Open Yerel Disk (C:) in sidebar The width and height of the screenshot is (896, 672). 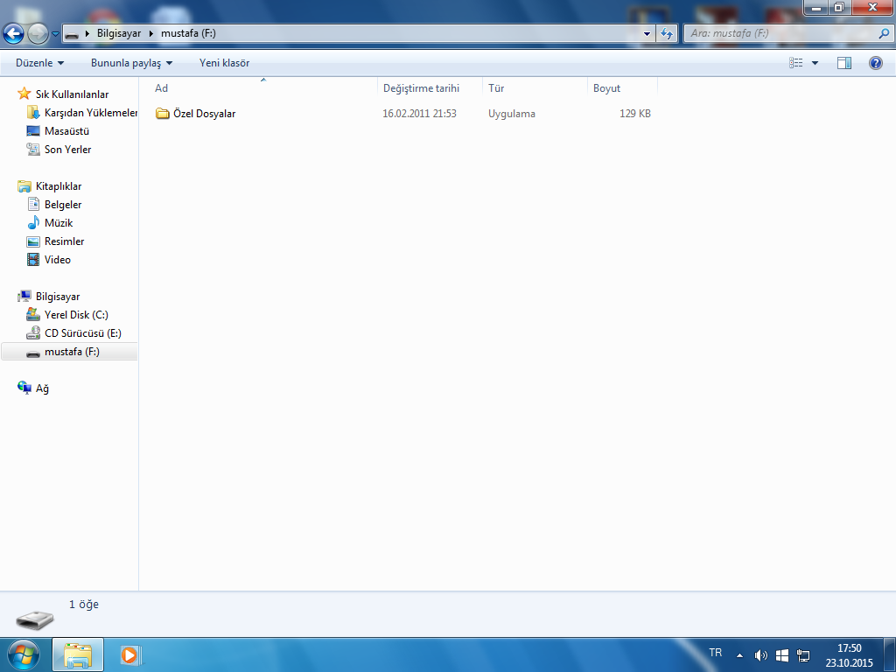76,315
